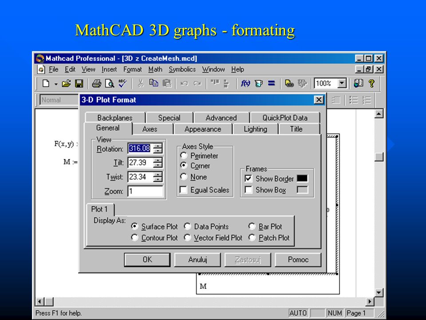This screenshot has height=320, width=426.
Task: Click the OK button
Action: 147,260
